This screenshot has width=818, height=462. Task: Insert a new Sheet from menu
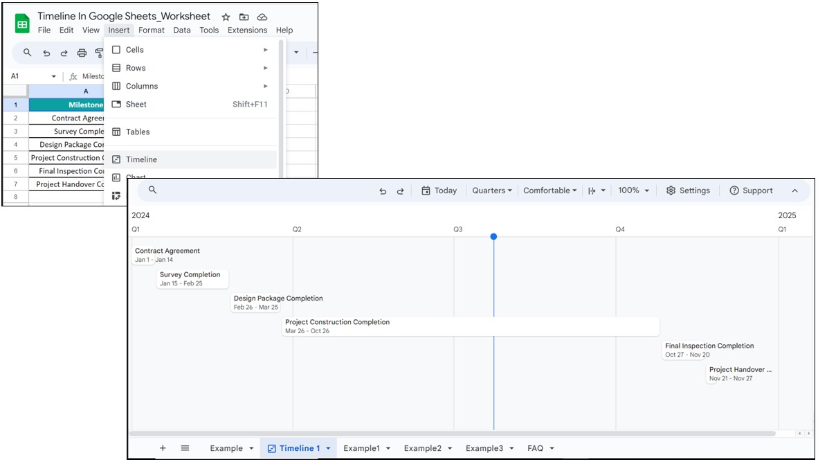192,105
